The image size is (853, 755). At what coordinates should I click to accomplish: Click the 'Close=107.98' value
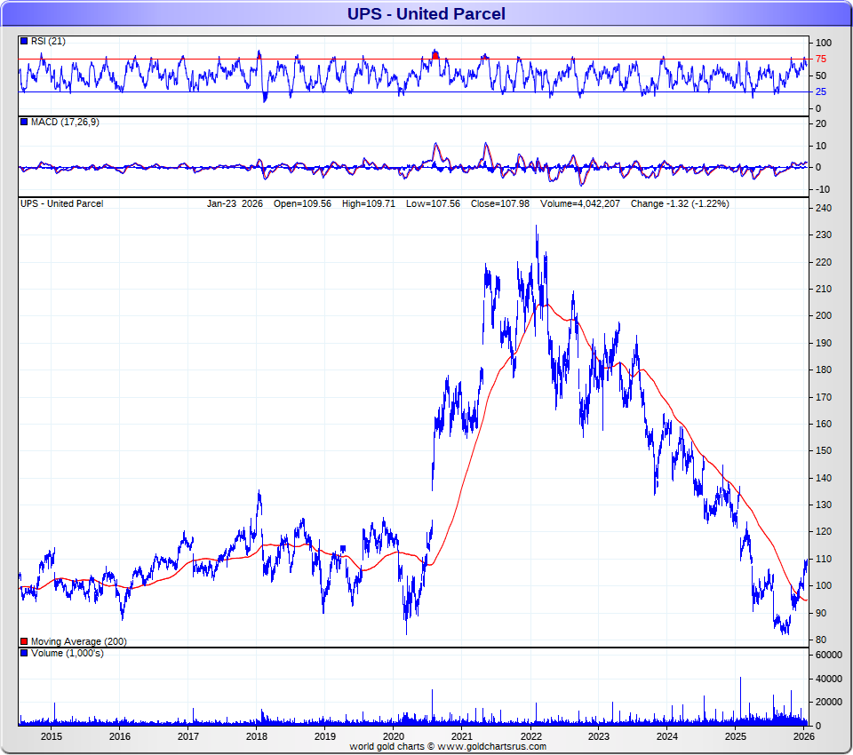[500, 203]
